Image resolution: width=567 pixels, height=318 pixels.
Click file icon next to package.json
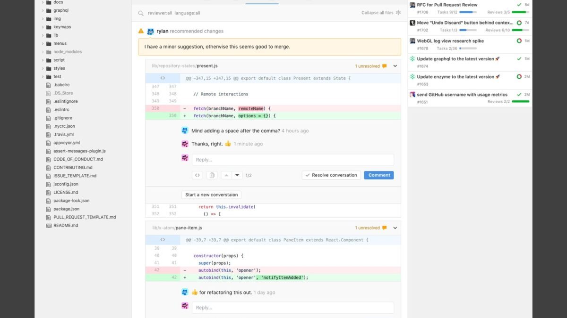(x=48, y=209)
